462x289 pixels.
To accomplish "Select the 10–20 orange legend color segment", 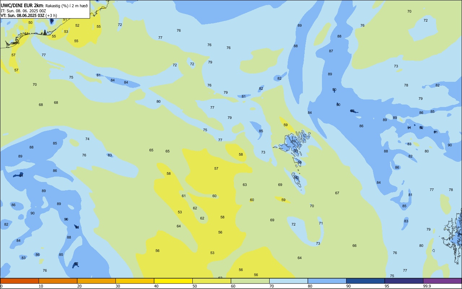I will click(x=58, y=281).
